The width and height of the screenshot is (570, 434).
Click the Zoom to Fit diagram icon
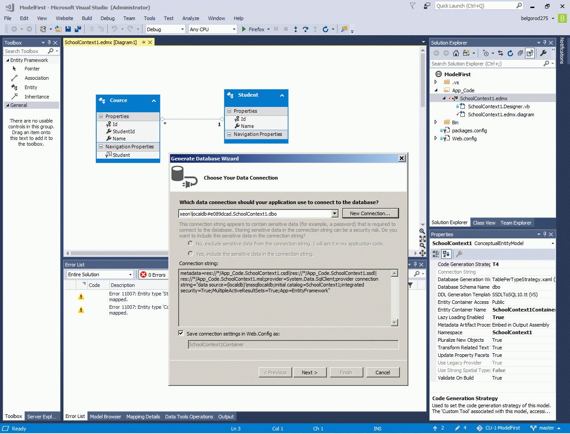tap(422, 238)
